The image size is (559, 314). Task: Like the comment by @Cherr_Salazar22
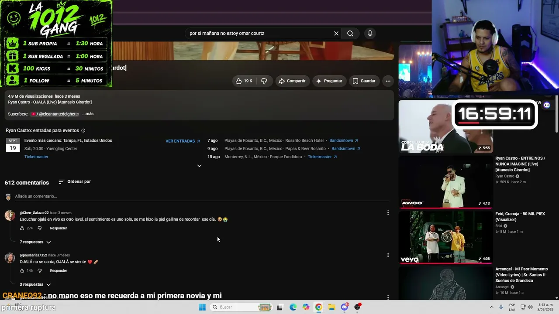(22, 228)
